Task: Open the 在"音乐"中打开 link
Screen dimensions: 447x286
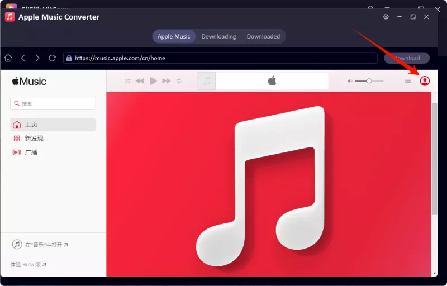Action: coord(40,245)
